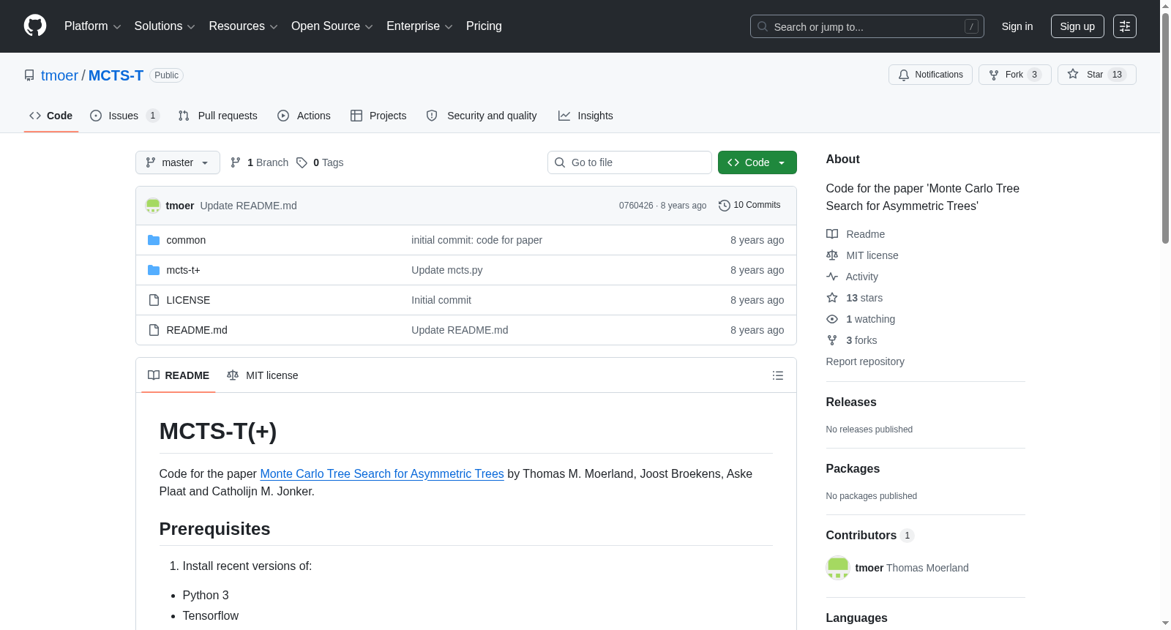Image resolution: width=1171 pixels, height=630 pixels.
Task: Open the 10 Commits history link
Action: (749, 205)
